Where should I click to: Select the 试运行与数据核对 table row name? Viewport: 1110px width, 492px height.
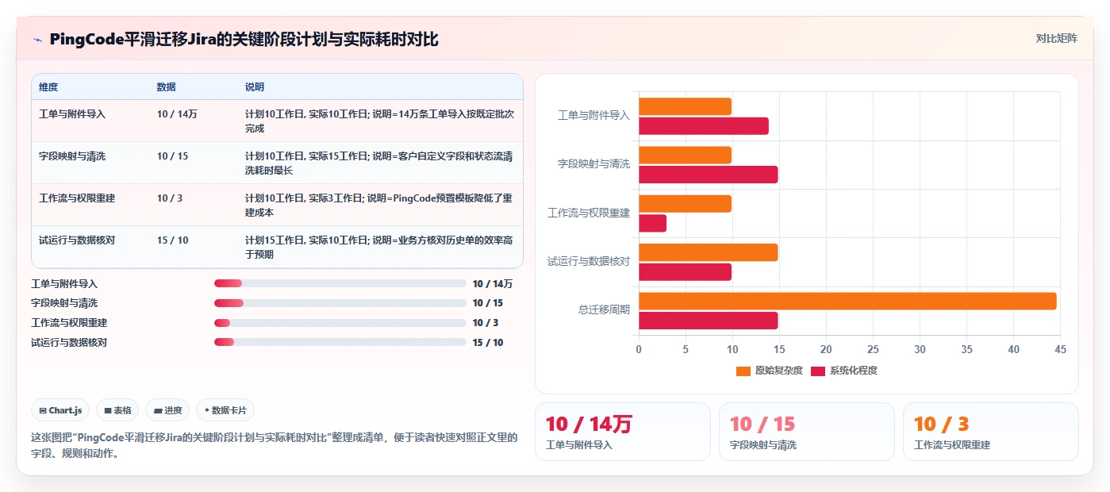77,240
